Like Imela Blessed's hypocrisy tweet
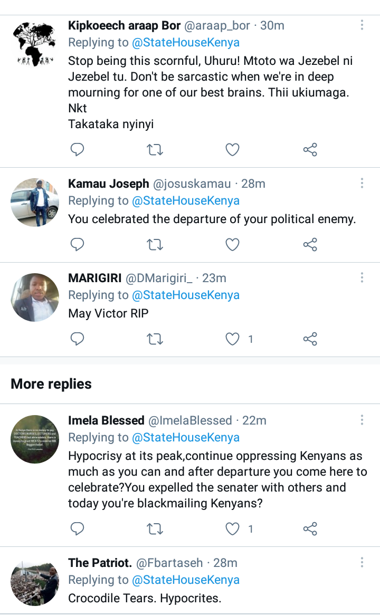Viewport: 380px width, 616px height. pos(232,528)
